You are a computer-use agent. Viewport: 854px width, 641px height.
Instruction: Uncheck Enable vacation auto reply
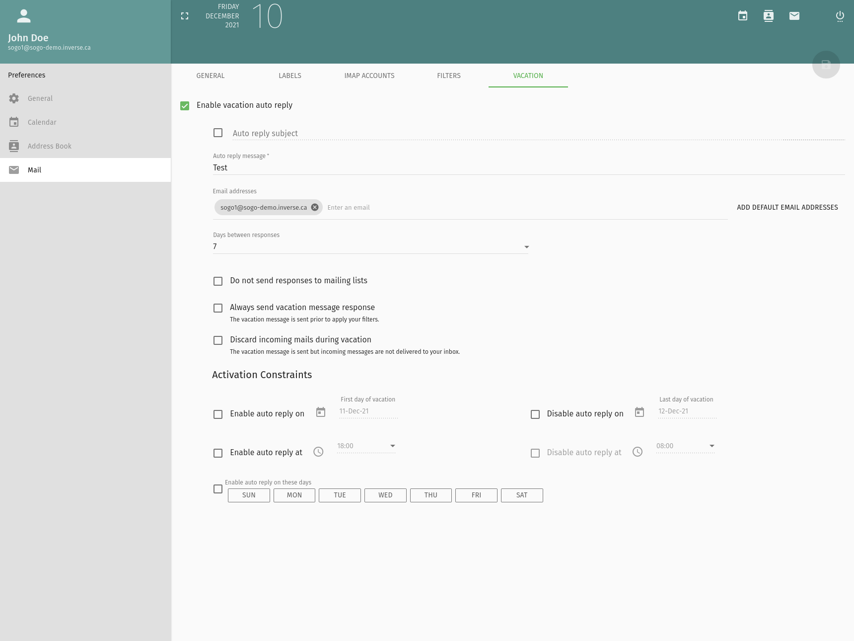[x=185, y=106]
